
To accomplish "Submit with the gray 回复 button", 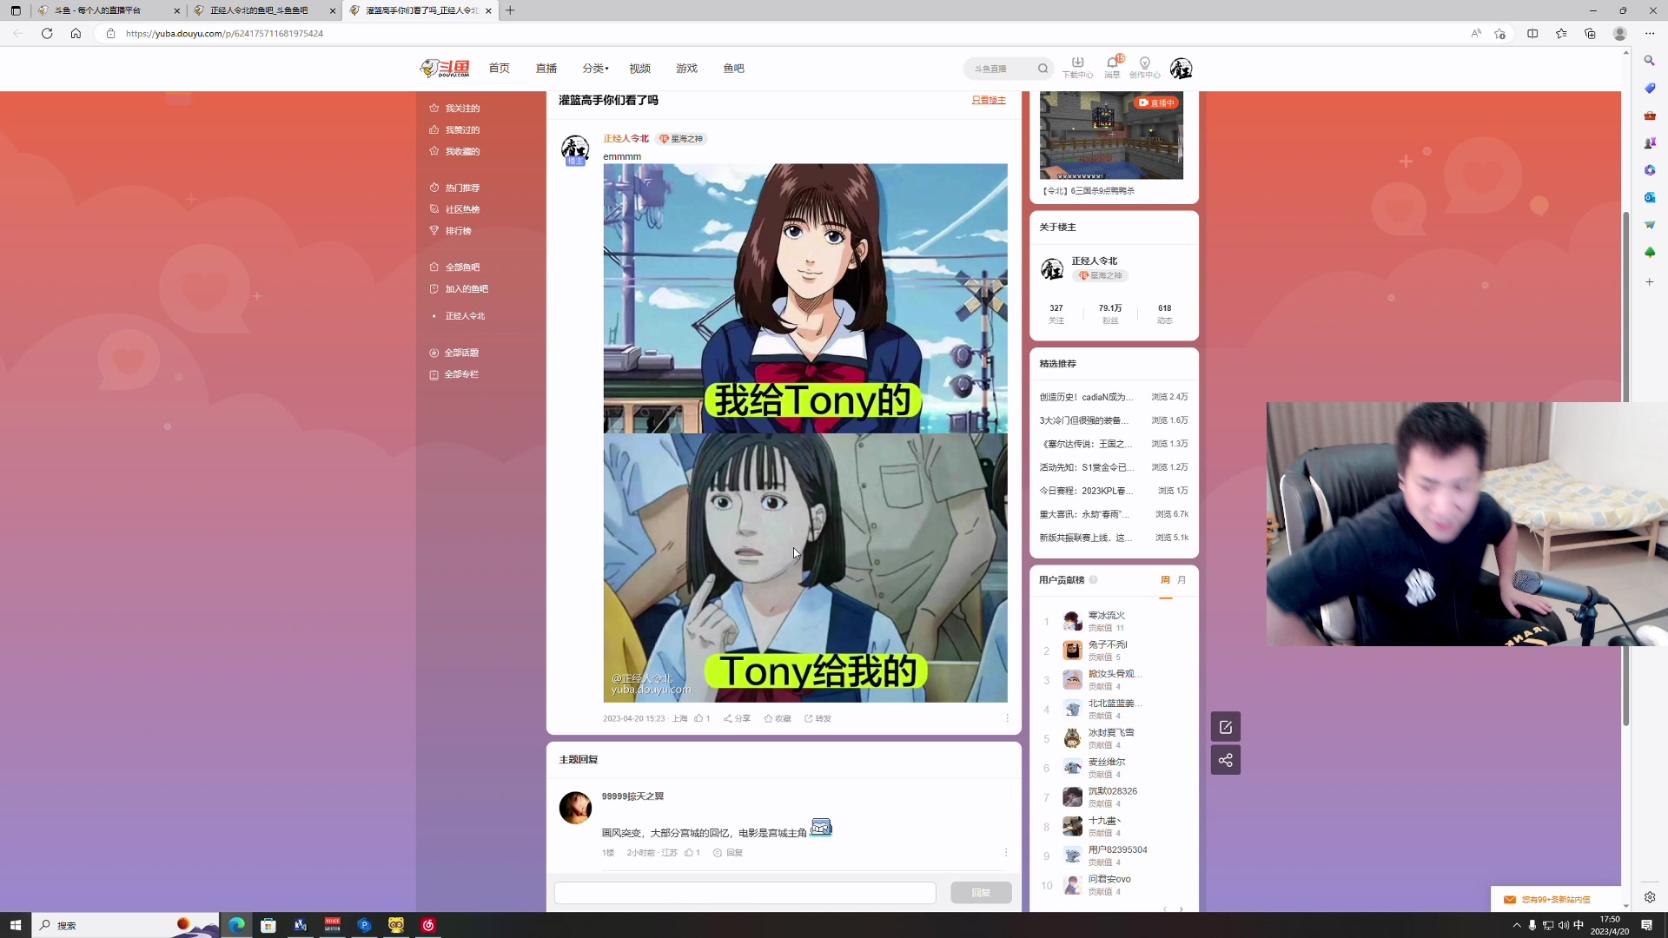I will pos(981,893).
